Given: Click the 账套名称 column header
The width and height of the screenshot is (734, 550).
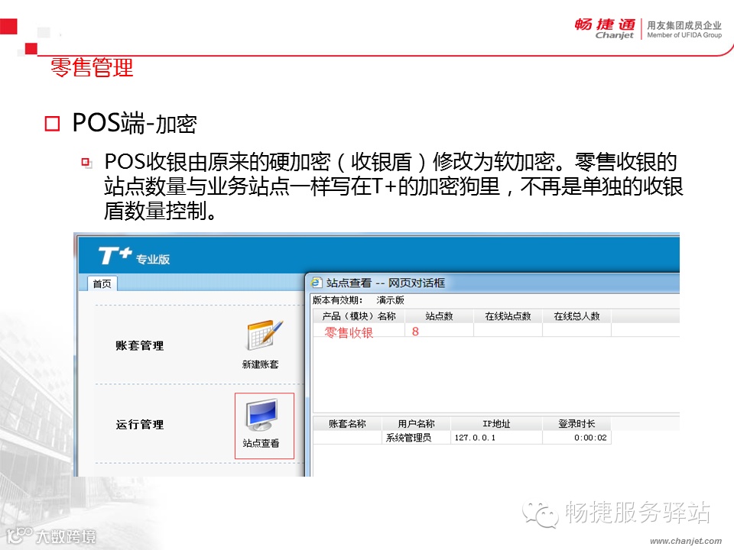Looking at the screenshot, I should pos(347,424).
